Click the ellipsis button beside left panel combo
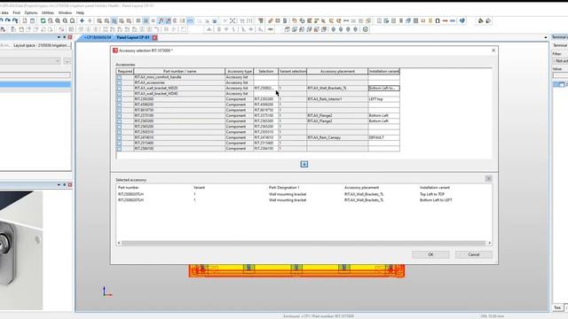Image resolution: width=568 pixels, height=319 pixels. pyautogui.click(x=67, y=61)
